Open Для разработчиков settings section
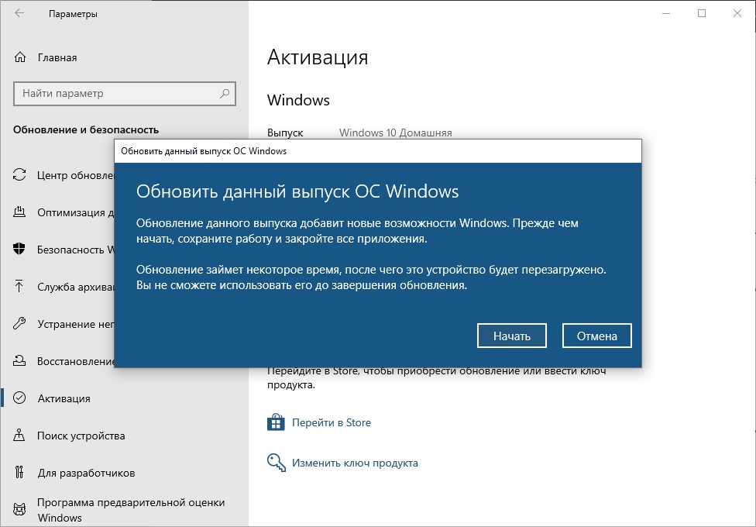This screenshot has height=527, width=756. tap(124, 473)
